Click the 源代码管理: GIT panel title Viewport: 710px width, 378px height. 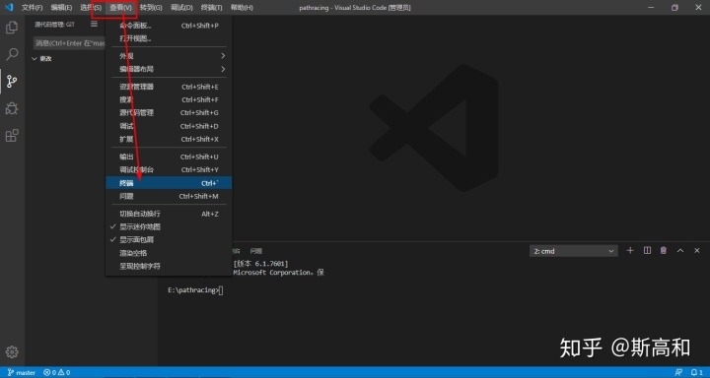tap(55, 25)
